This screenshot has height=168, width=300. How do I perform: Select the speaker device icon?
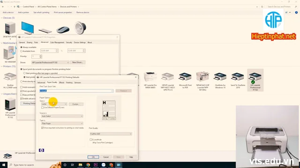point(80,28)
